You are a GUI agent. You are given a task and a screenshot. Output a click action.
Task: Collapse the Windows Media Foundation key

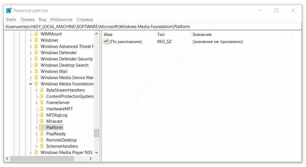(31, 84)
